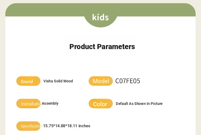Click the Product Parameters heading
The width and height of the screenshot is (201, 135).
[x=102, y=47]
